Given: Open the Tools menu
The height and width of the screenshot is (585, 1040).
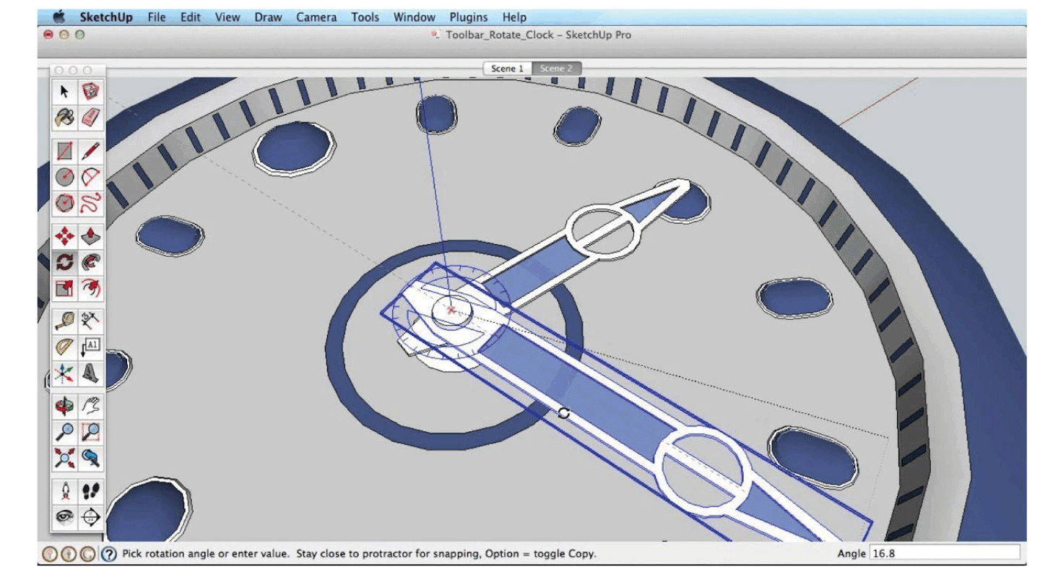Looking at the screenshot, I should (365, 17).
